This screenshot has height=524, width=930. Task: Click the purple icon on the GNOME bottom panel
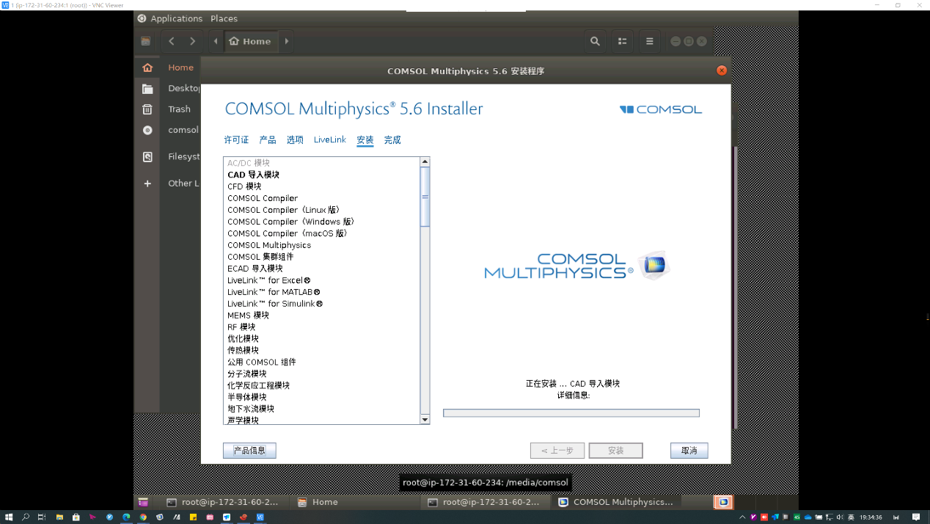(143, 503)
